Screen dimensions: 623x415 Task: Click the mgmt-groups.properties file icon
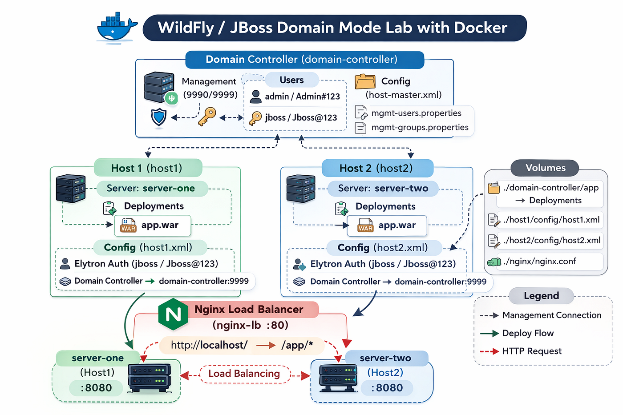360,128
